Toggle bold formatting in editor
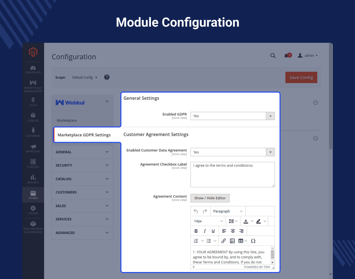Screen dimensions: 355x279 tap(196, 231)
